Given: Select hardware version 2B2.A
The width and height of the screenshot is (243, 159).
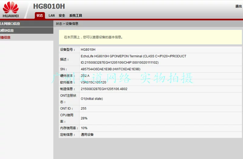Looking at the screenshot, I should [85, 76].
